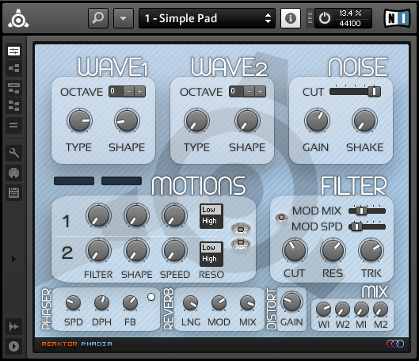Click the play button at sidebar bottom
Screen dimensions: 419x361
[x=13, y=346]
